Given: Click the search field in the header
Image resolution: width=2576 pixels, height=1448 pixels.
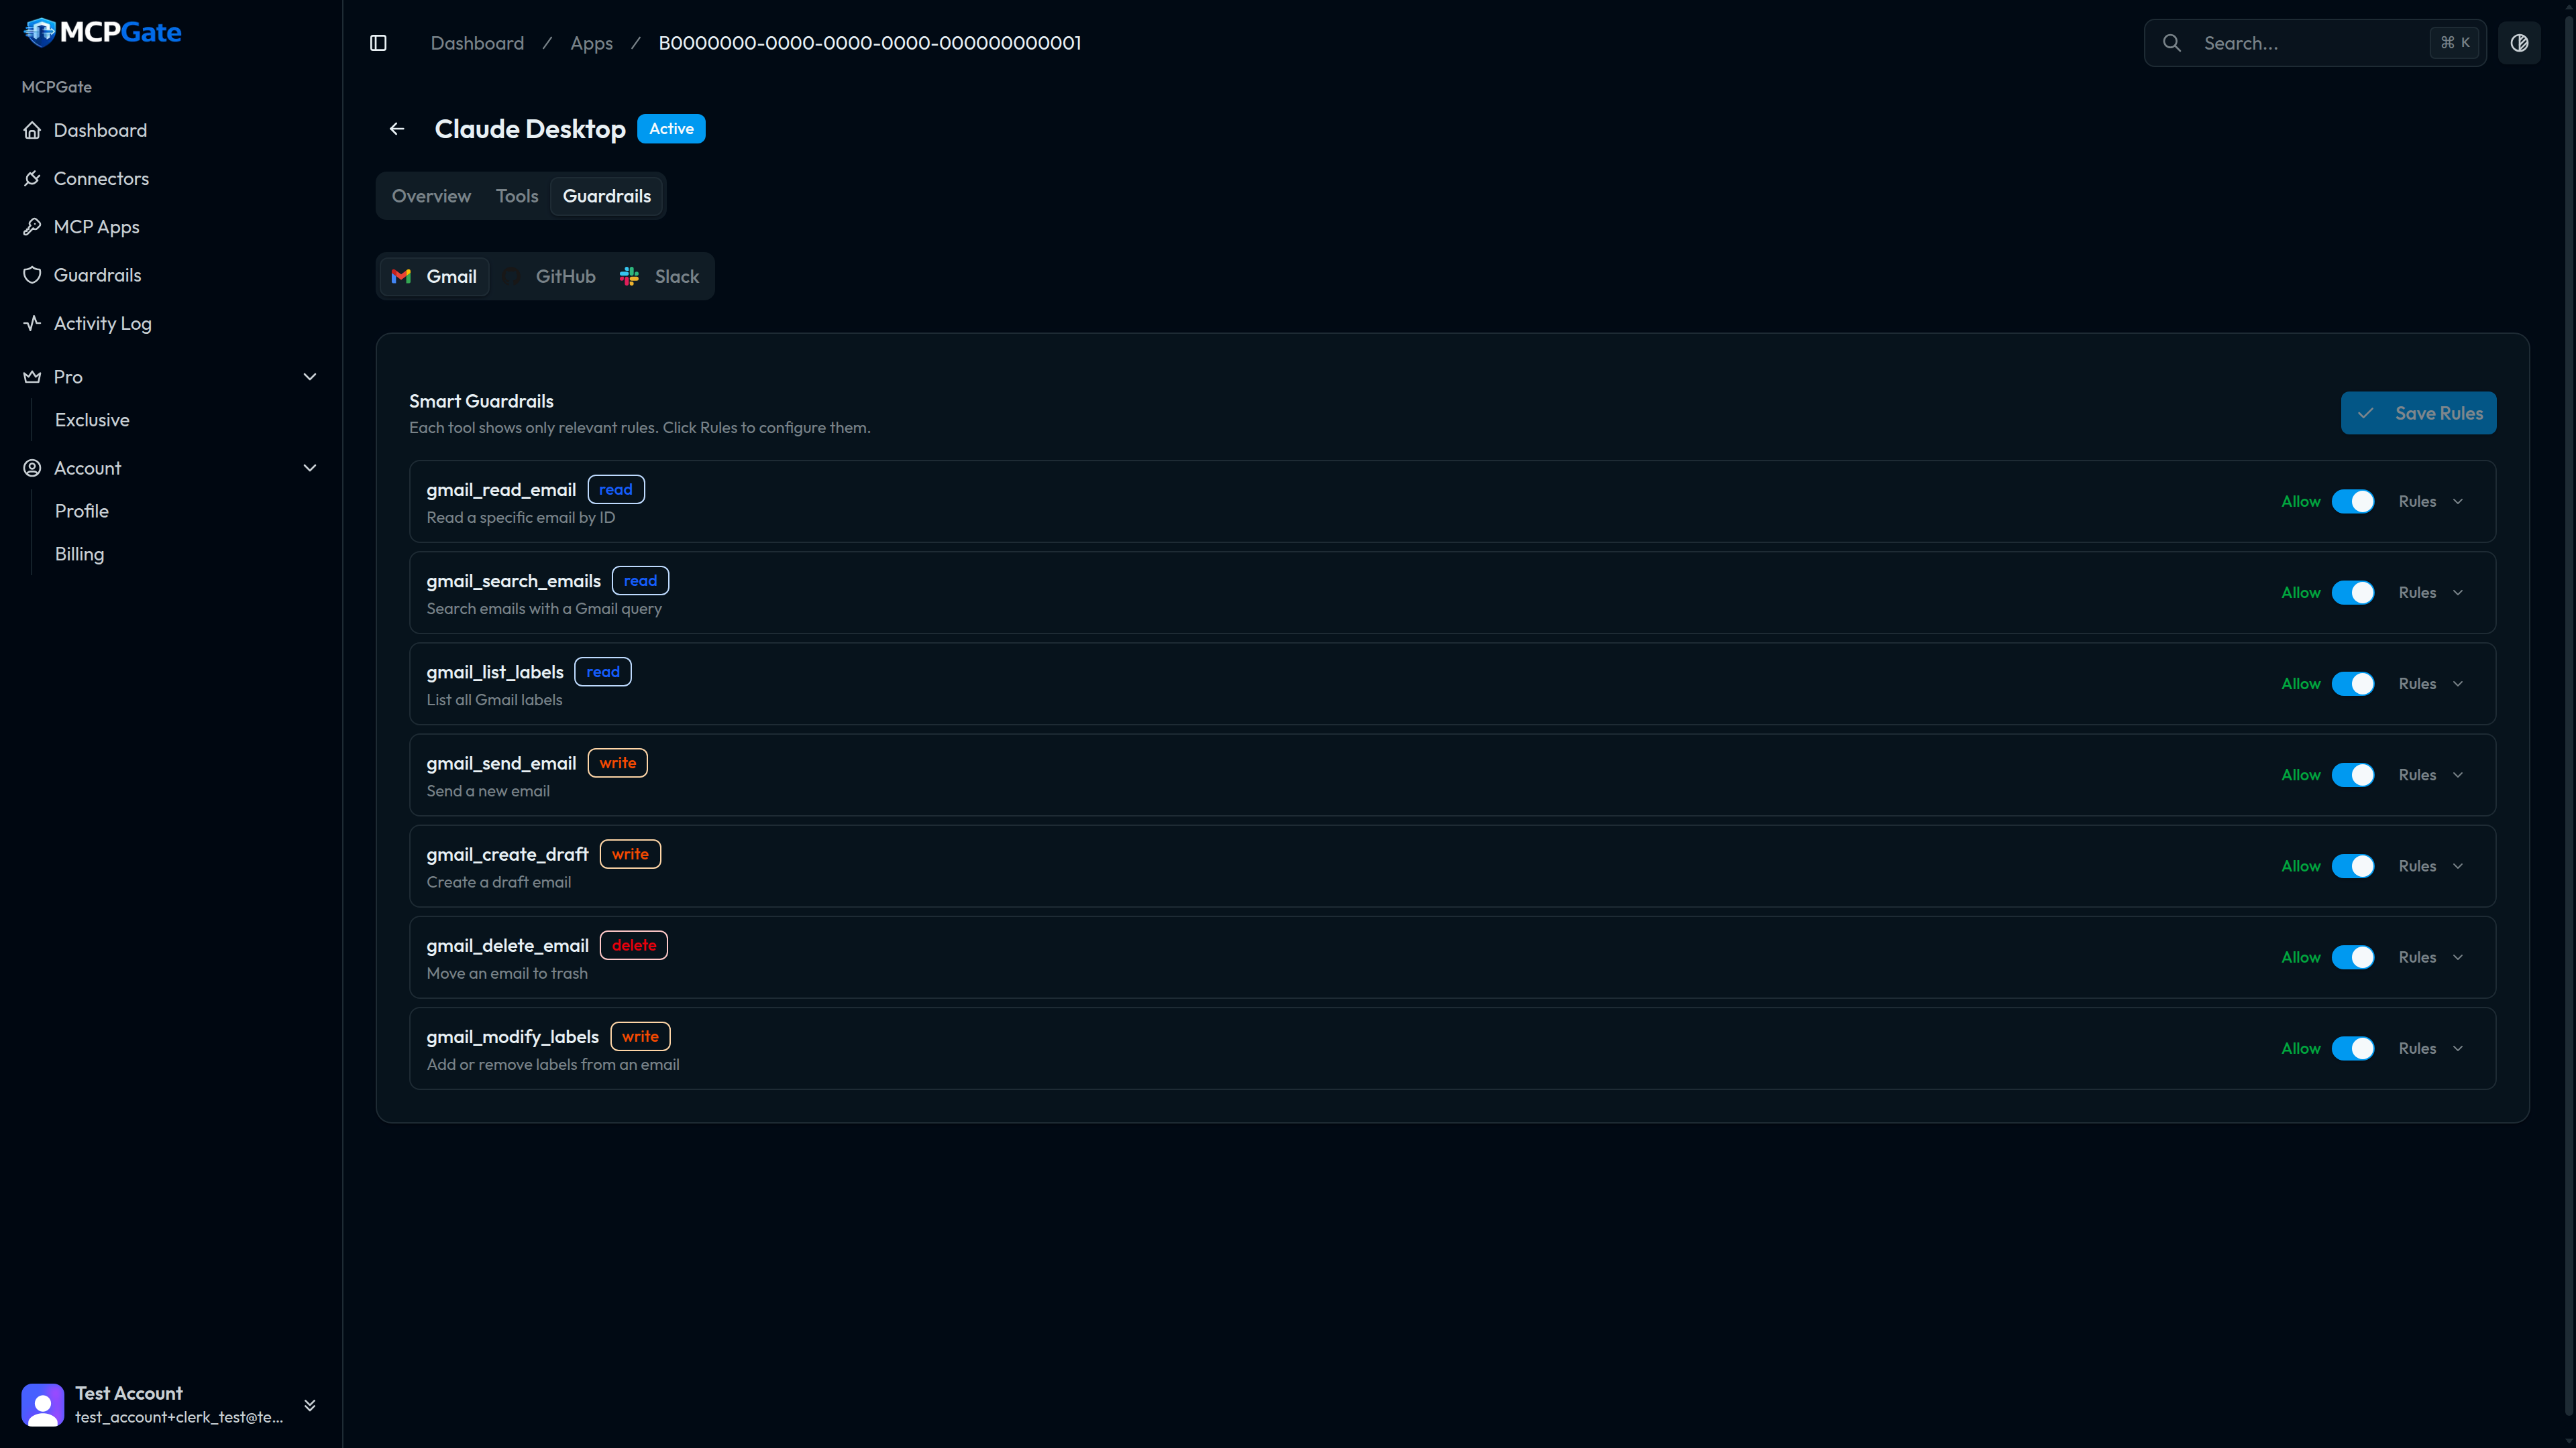Looking at the screenshot, I should (2310, 42).
